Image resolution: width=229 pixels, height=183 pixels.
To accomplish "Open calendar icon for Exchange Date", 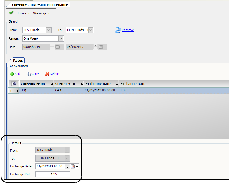I will (x=73, y=166).
